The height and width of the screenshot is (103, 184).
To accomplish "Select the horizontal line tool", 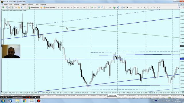I will point(138,7).
